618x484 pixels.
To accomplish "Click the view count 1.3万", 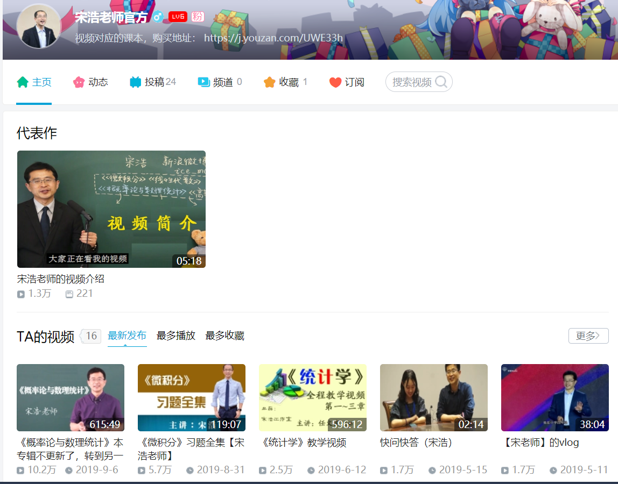I will [39, 294].
